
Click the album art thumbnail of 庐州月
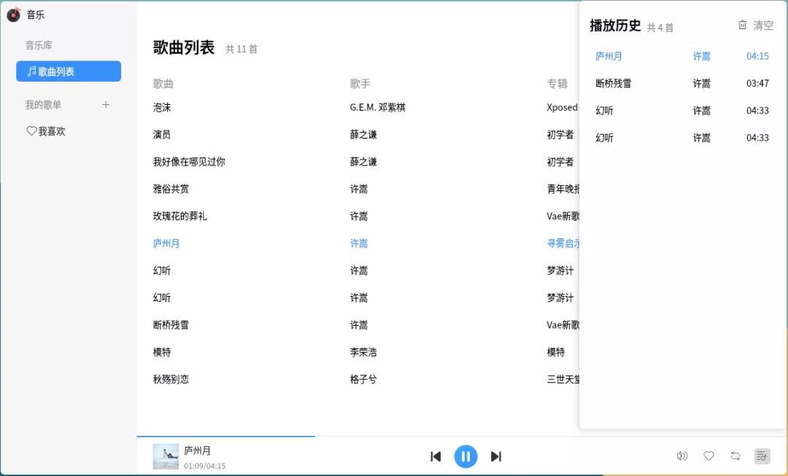pos(166,456)
